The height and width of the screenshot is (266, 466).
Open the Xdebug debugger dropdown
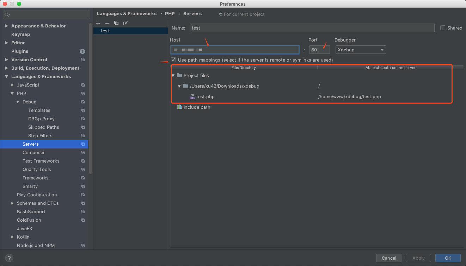click(x=361, y=50)
